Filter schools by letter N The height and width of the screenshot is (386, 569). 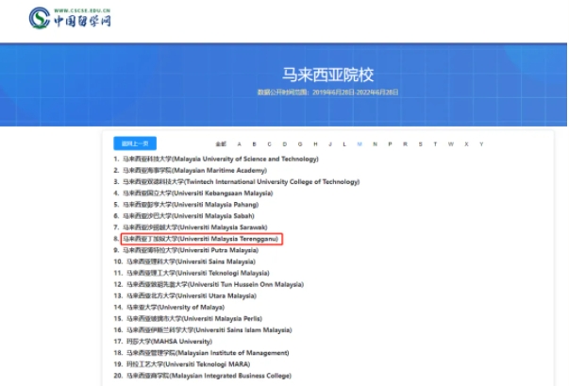click(x=375, y=144)
